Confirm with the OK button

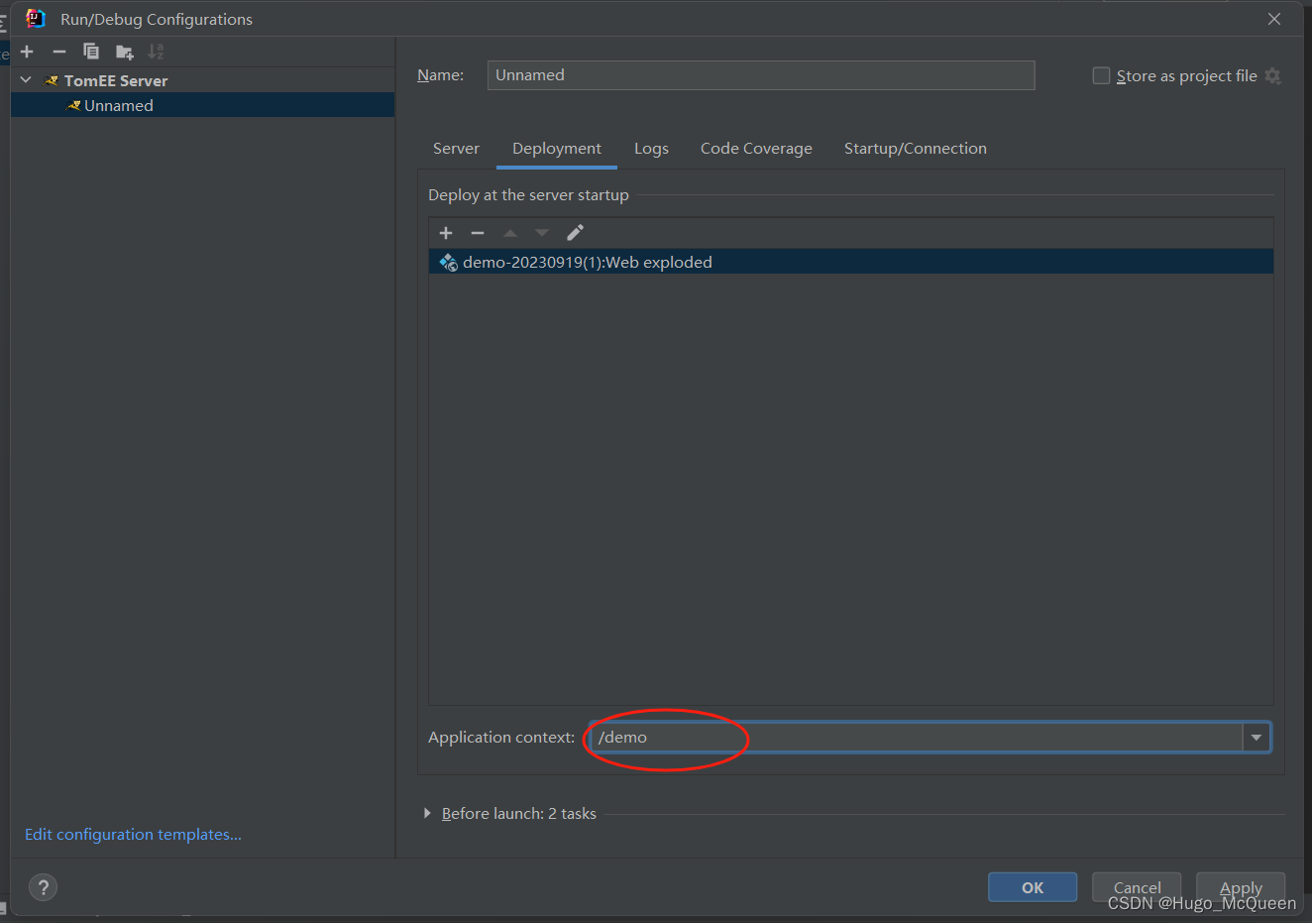[x=1033, y=887]
